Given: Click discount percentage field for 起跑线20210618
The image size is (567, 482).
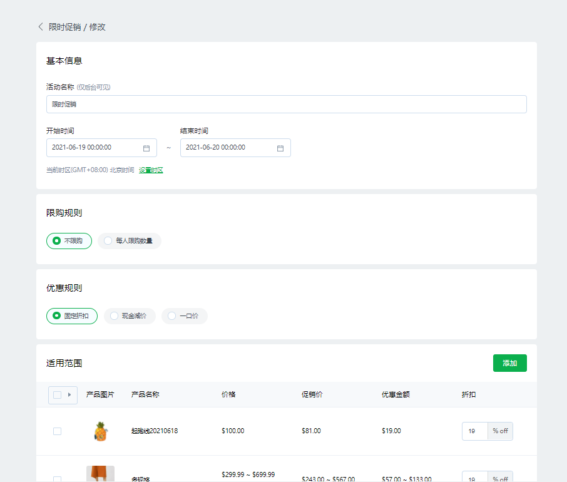Looking at the screenshot, I should pos(474,431).
